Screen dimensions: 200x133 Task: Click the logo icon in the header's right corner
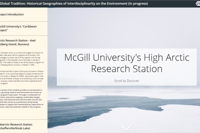(x=197, y=3)
